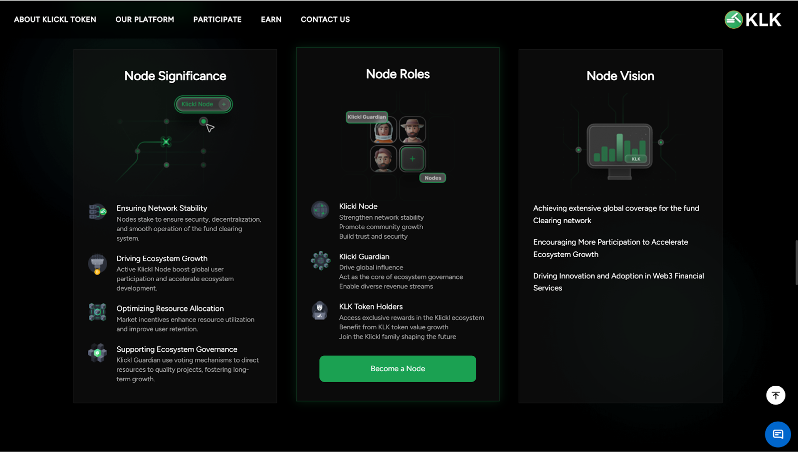Image resolution: width=798 pixels, height=452 pixels.
Task: Click the Driving Ecosystem Growth funnel icon
Action: point(97,264)
